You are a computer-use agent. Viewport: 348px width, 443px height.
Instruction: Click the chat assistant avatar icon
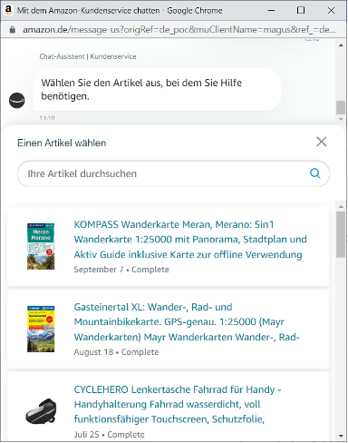(x=17, y=100)
